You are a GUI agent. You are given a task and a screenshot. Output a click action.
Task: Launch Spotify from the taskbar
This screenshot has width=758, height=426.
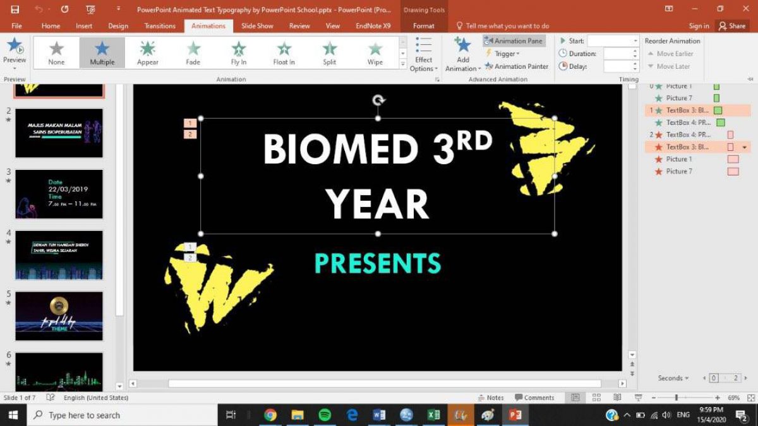[x=325, y=415]
